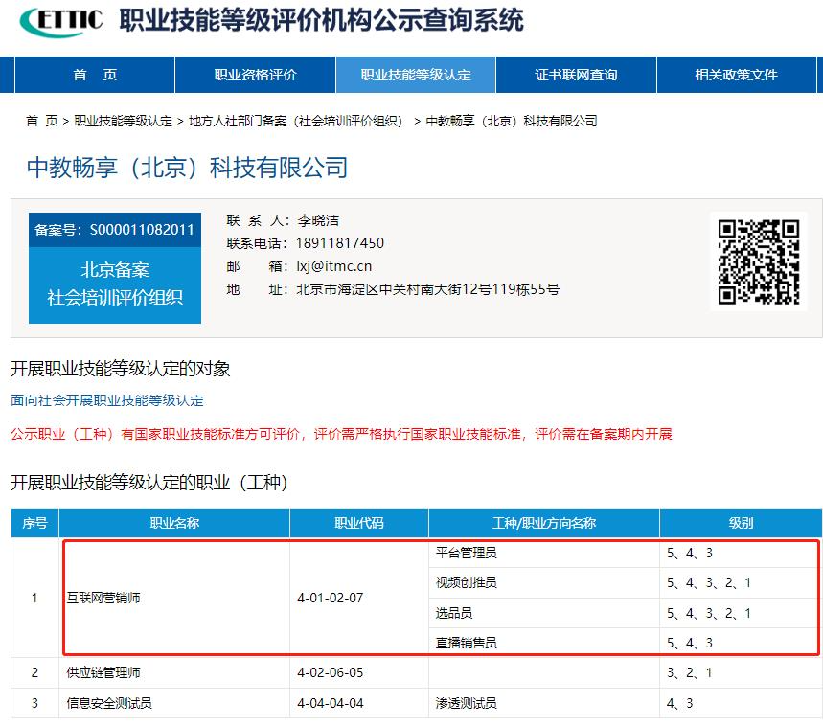
Task: Switch to the 职业技能等级认定 tab
Action: [414, 76]
